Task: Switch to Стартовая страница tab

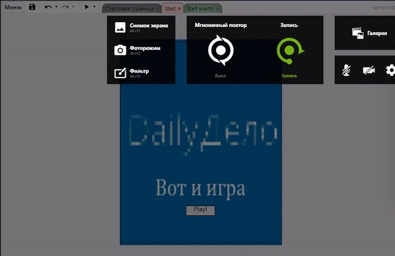Action: coord(129,9)
